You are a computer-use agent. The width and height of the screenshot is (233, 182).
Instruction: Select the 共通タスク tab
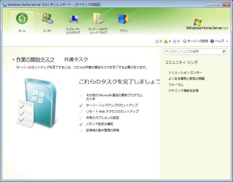pyautogui.click(x=76, y=59)
